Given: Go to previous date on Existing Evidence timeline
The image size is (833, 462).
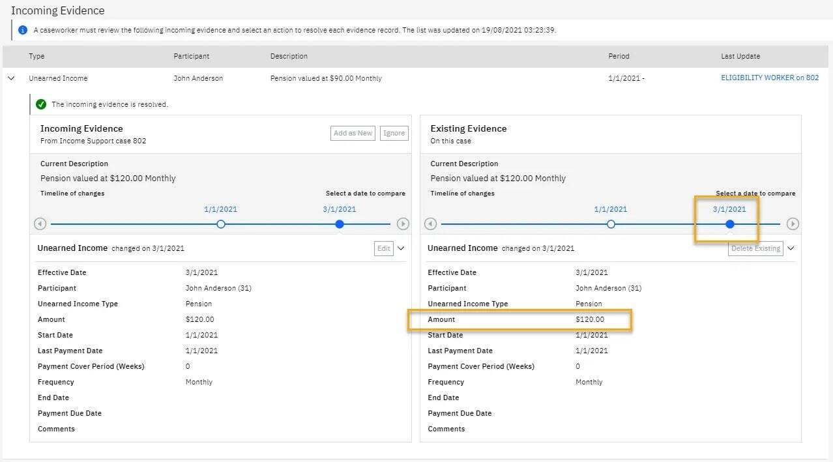Looking at the screenshot, I should (x=430, y=224).
